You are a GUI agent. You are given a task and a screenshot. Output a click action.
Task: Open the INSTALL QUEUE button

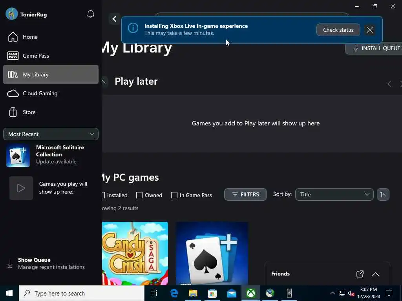[374, 48]
